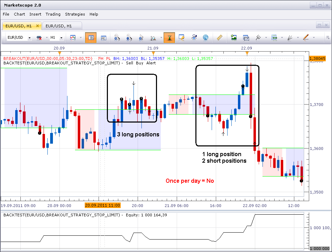
Task: Click the PH label of BREAKOUT indicator
Action: point(101,58)
